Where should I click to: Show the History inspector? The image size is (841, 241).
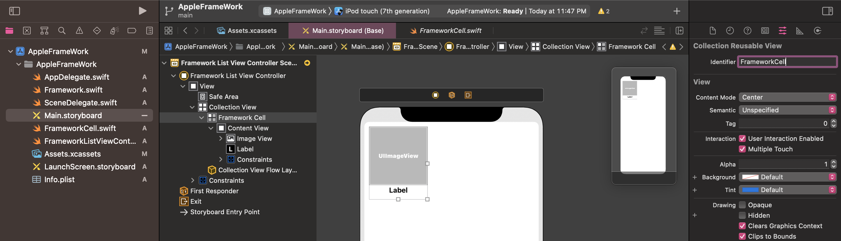pyautogui.click(x=730, y=31)
